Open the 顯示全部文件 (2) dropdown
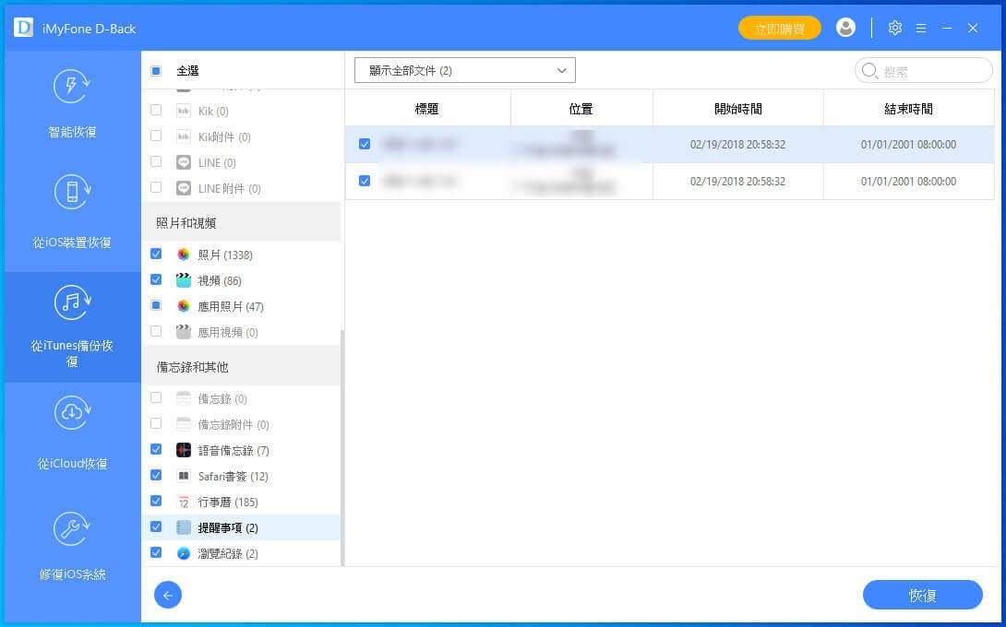The height and width of the screenshot is (627, 1006). point(465,70)
